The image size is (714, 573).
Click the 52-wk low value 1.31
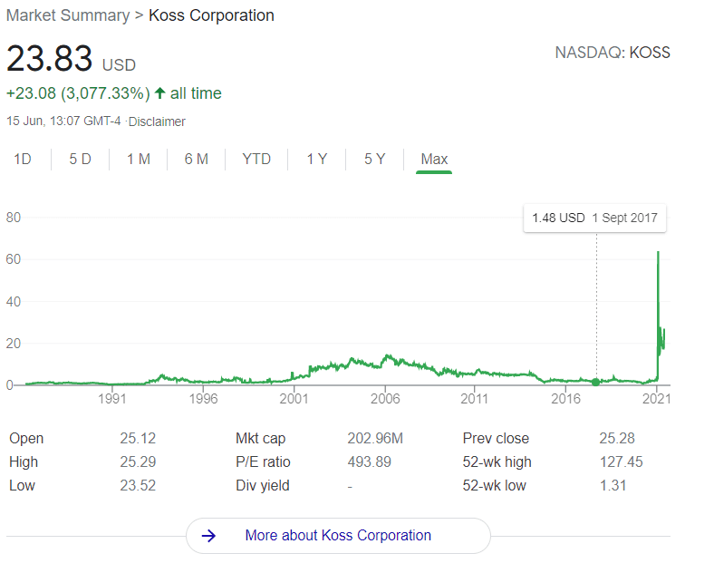[613, 486]
